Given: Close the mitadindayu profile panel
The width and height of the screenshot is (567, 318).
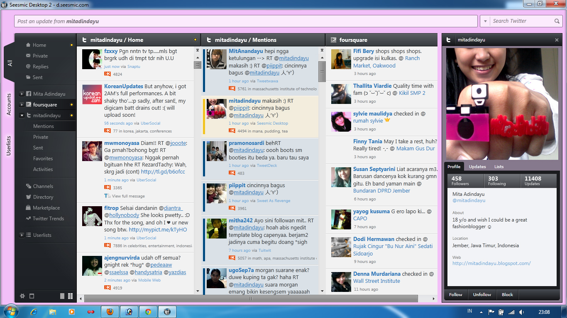Looking at the screenshot, I should [557, 40].
